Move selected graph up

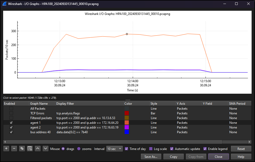[x=38, y=148]
